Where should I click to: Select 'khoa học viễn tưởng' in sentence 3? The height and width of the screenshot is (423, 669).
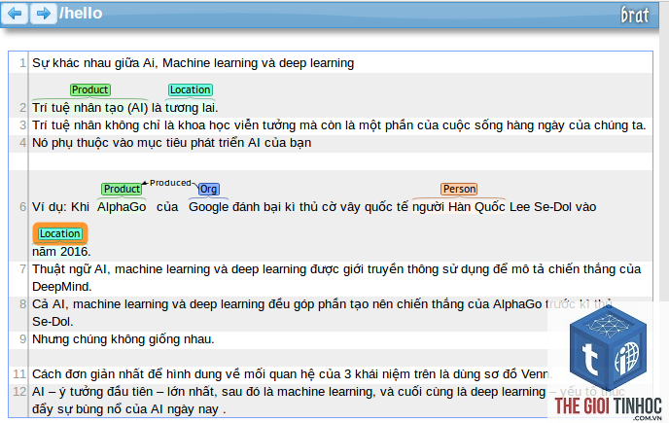[x=237, y=125]
